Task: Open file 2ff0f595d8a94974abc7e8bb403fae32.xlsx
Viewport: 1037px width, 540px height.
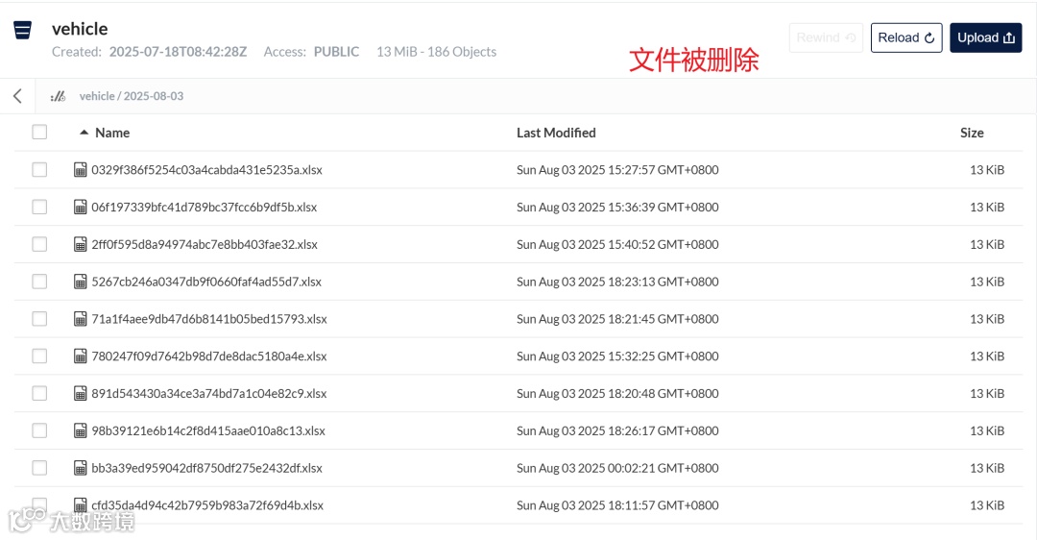Action: [x=205, y=244]
